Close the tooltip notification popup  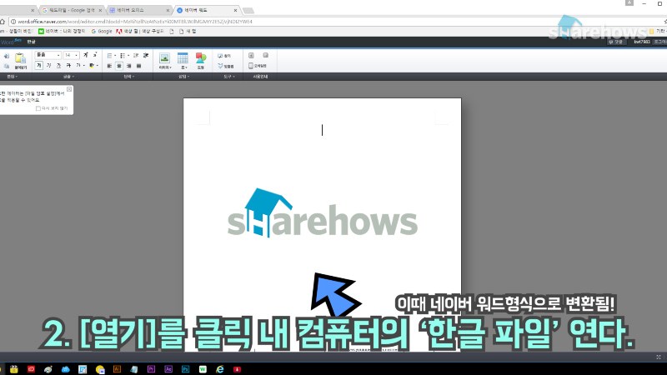tap(69, 89)
